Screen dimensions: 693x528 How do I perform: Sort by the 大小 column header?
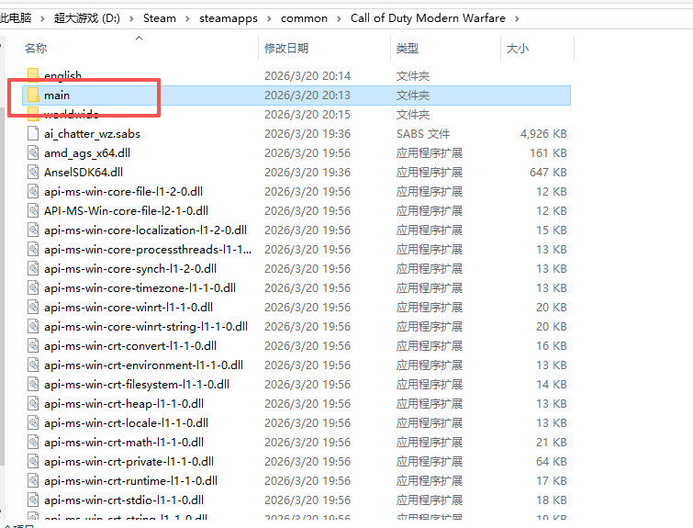[517, 48]
